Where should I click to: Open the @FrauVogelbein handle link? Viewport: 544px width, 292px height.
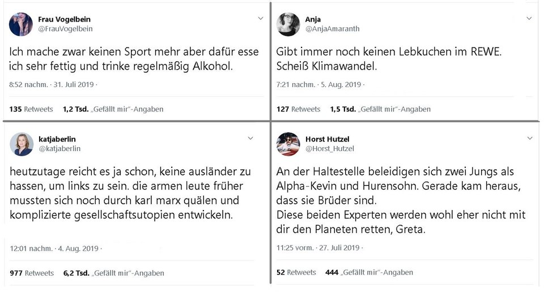(65, 29)
